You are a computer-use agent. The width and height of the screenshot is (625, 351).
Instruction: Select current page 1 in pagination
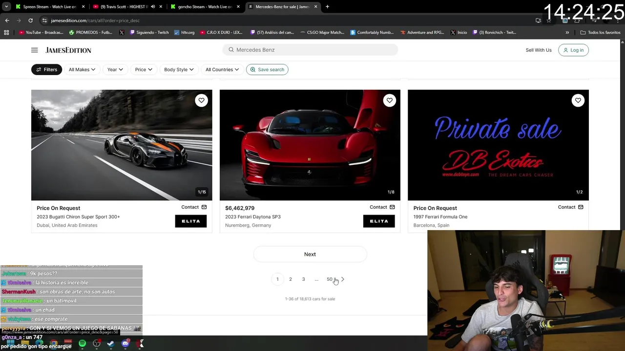tap(277, 279)
